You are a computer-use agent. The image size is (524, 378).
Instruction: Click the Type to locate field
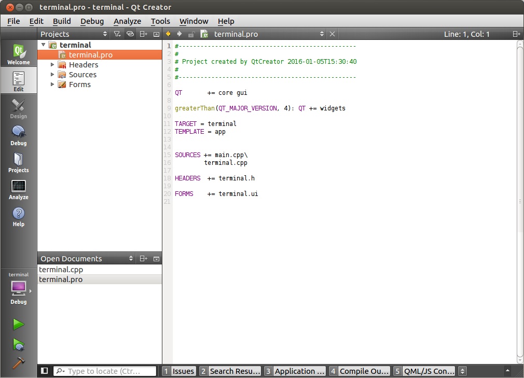click(105, 371)
